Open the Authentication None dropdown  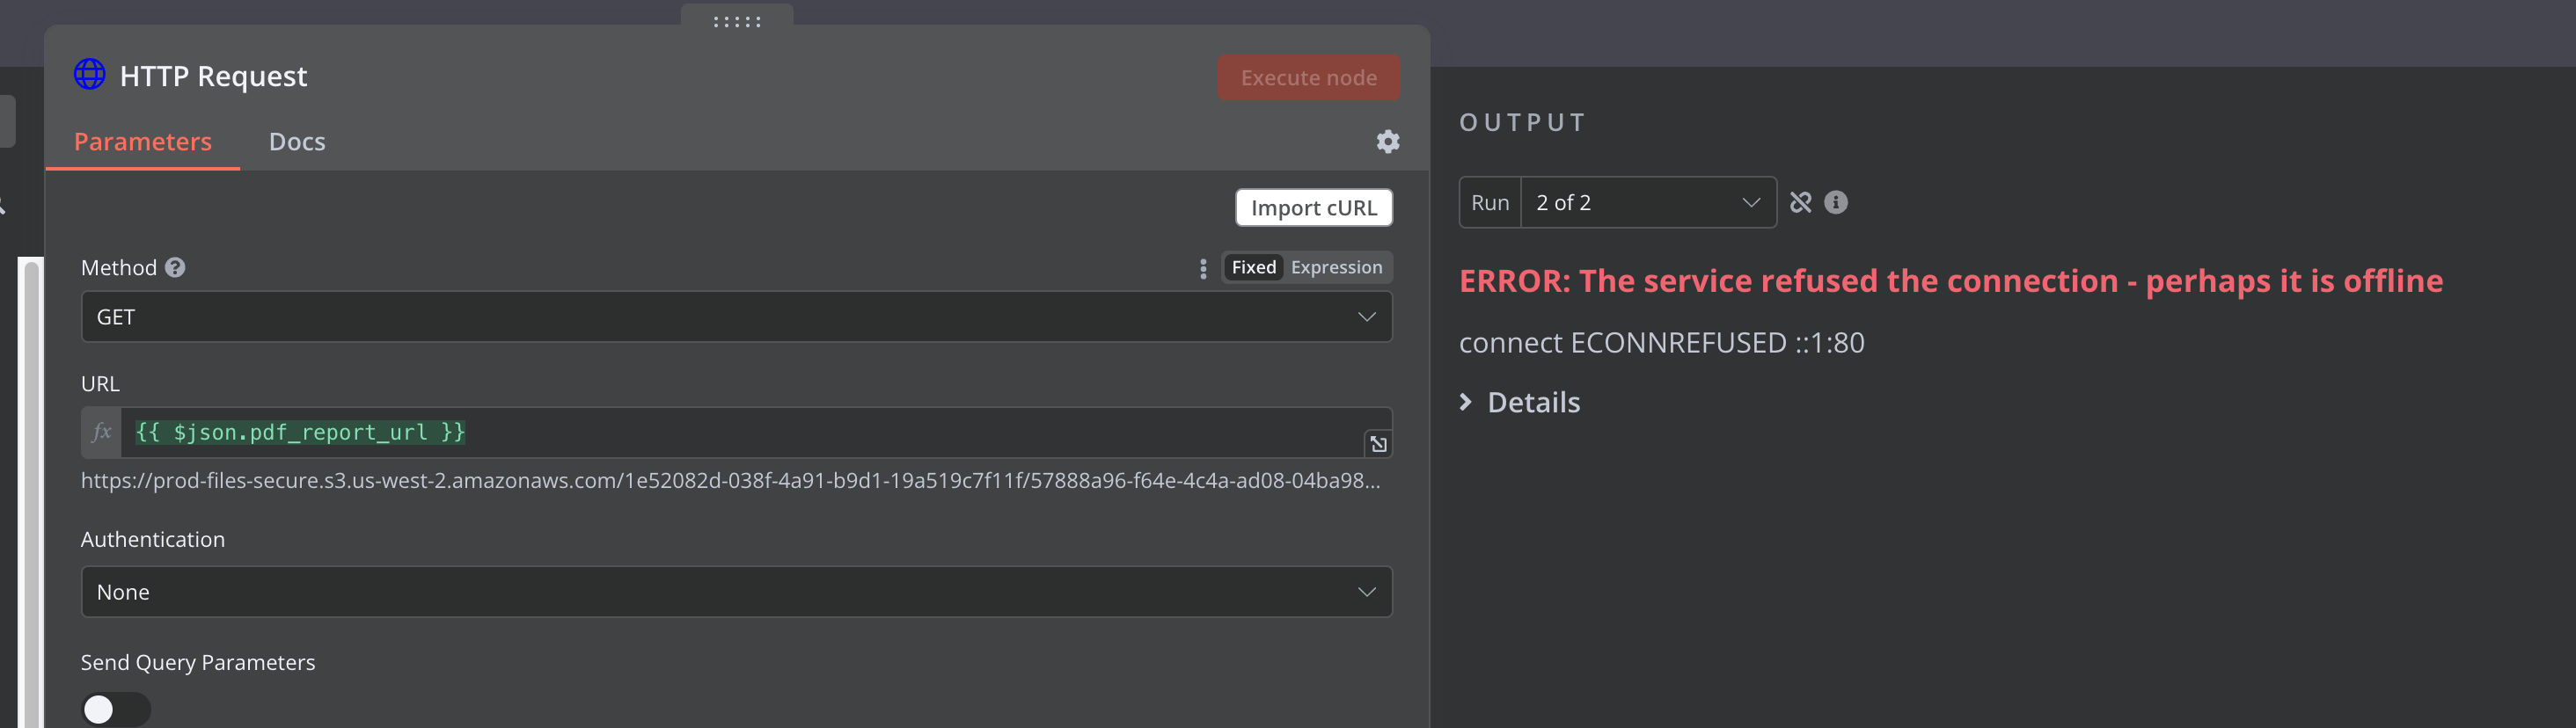pyautogui.click(x=736, y=592)
